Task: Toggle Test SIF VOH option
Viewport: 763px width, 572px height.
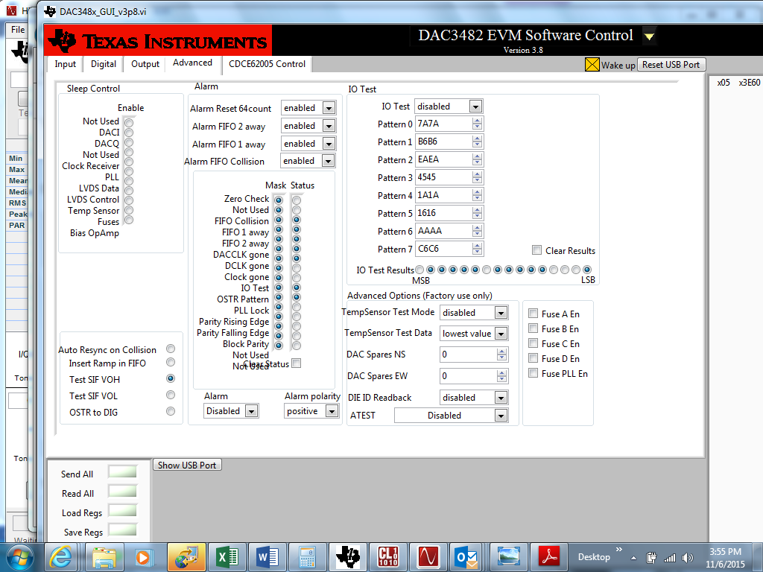Action: pos(171,378)
